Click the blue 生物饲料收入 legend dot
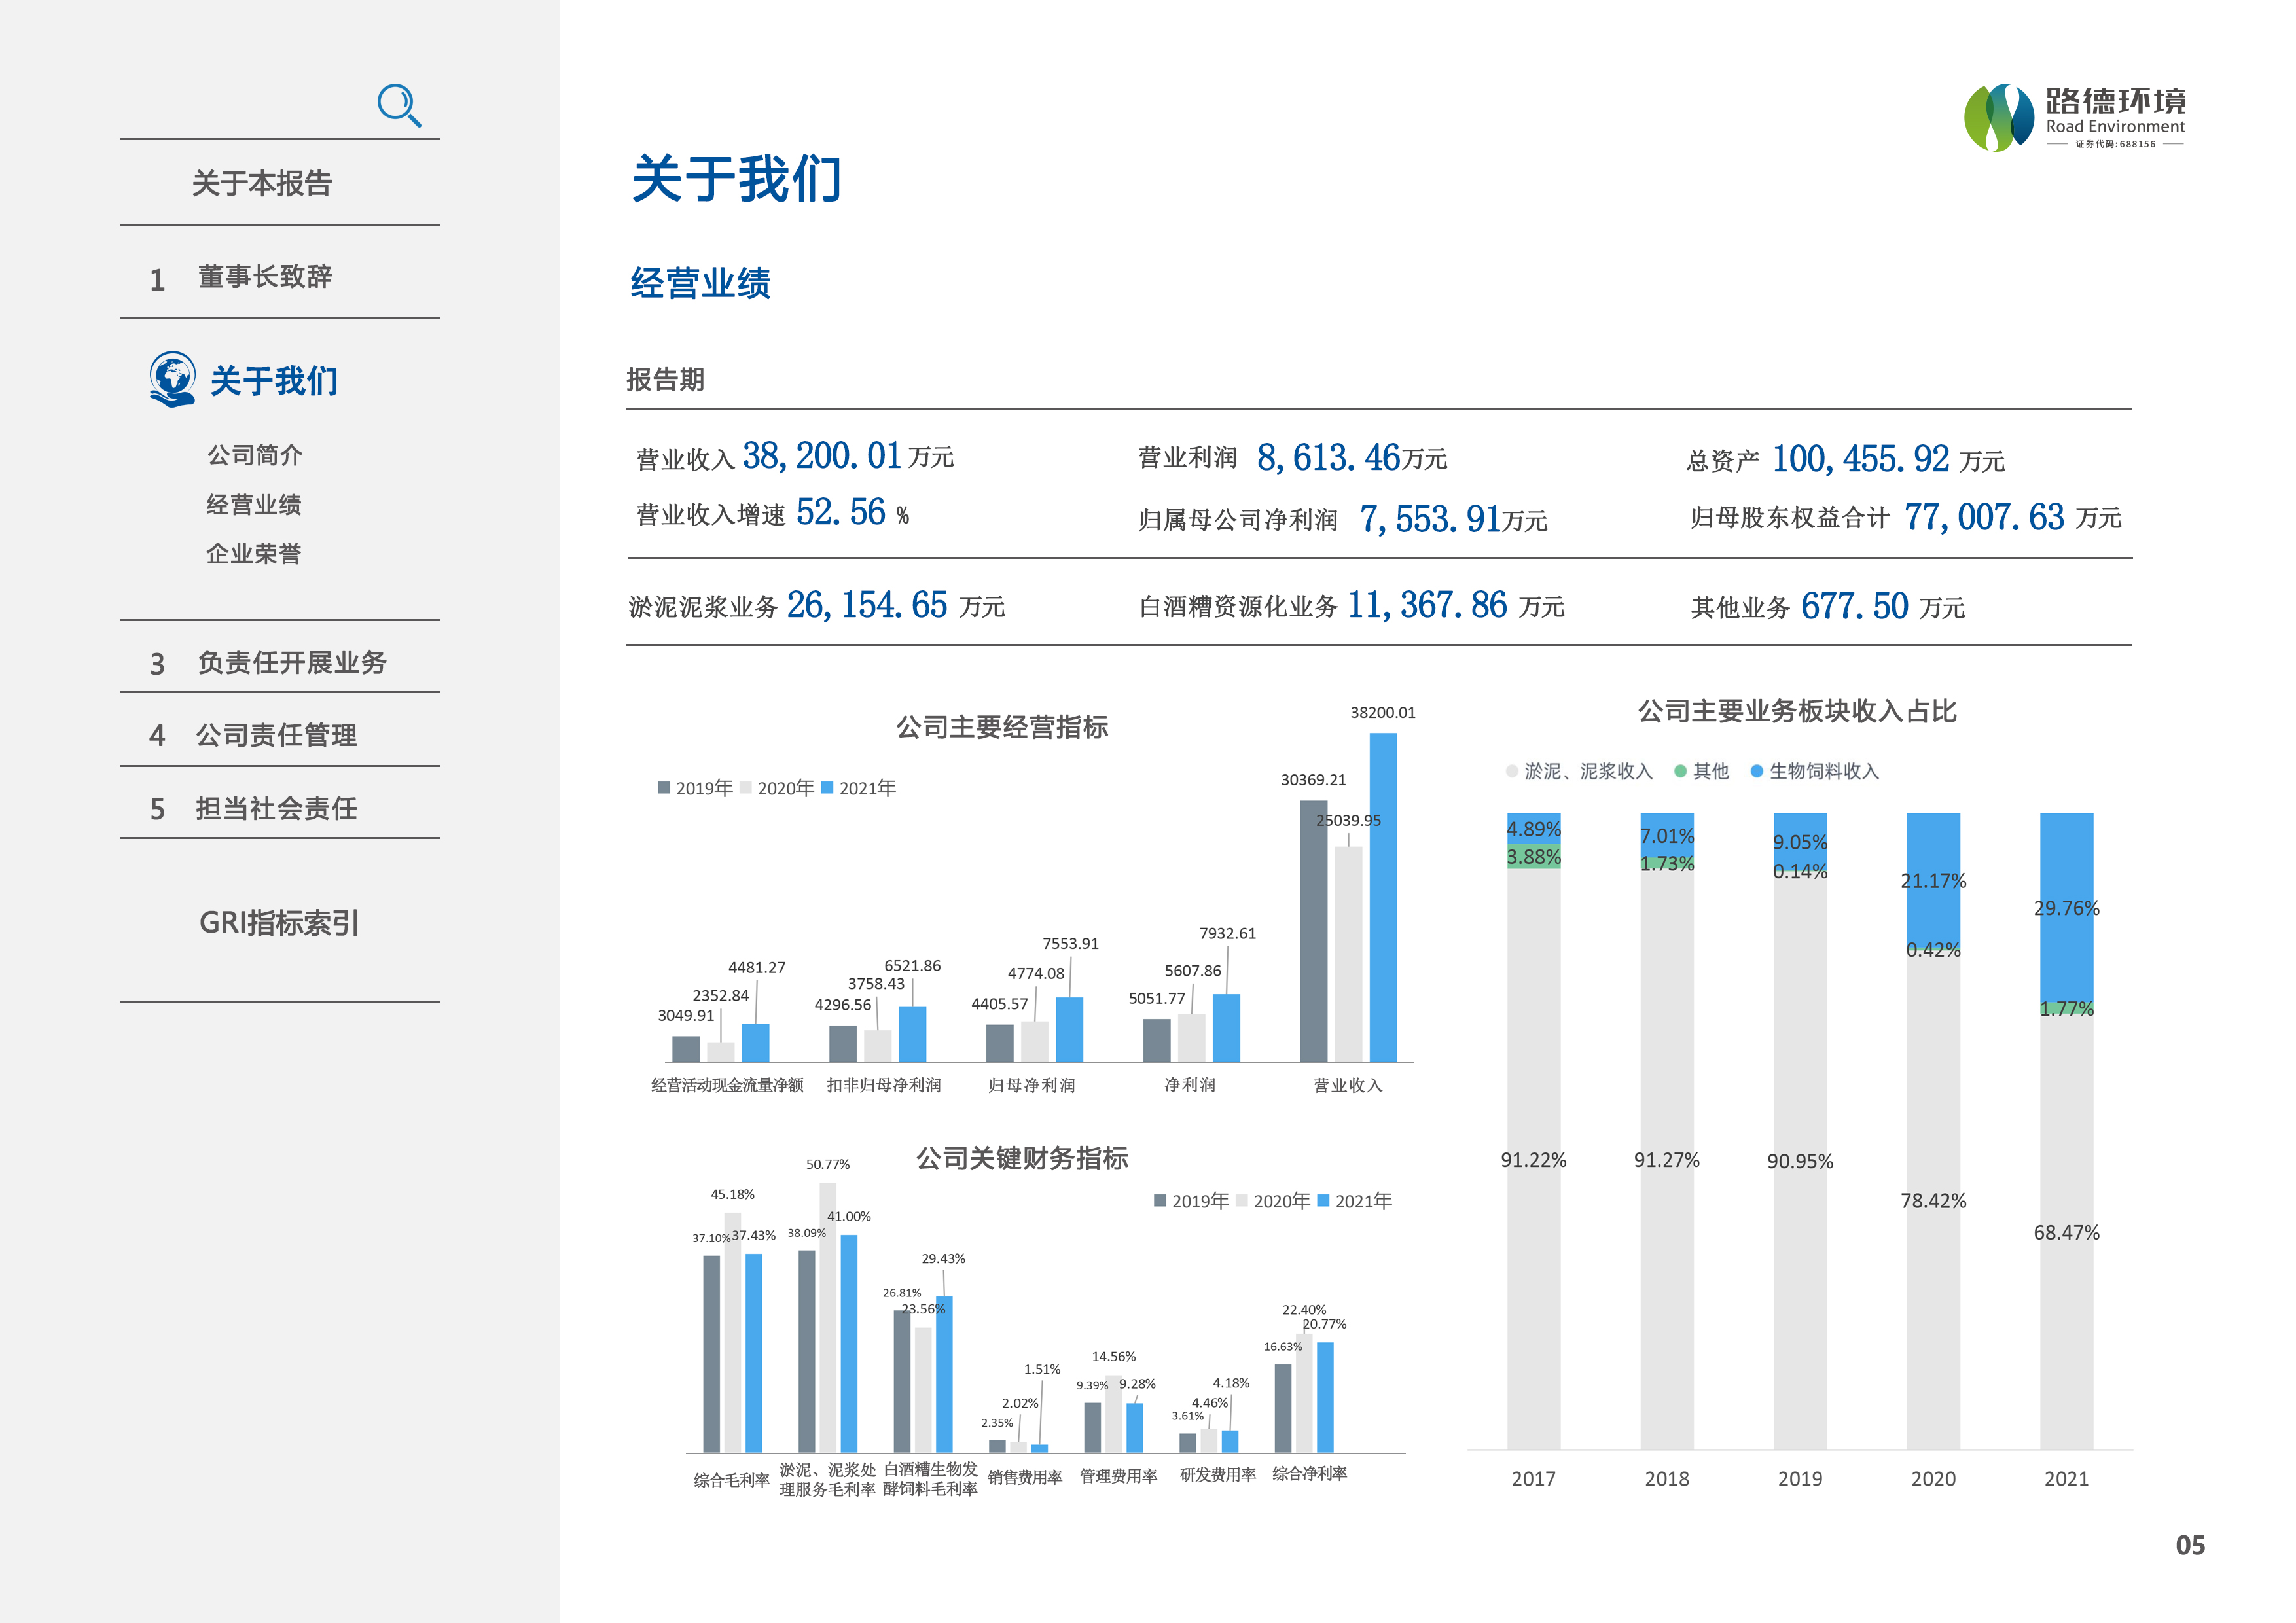The width and height of the screenshot is (2296, 1623). coord(1757,771)
